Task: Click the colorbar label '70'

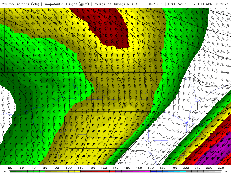Action: (x=33, y=168)
